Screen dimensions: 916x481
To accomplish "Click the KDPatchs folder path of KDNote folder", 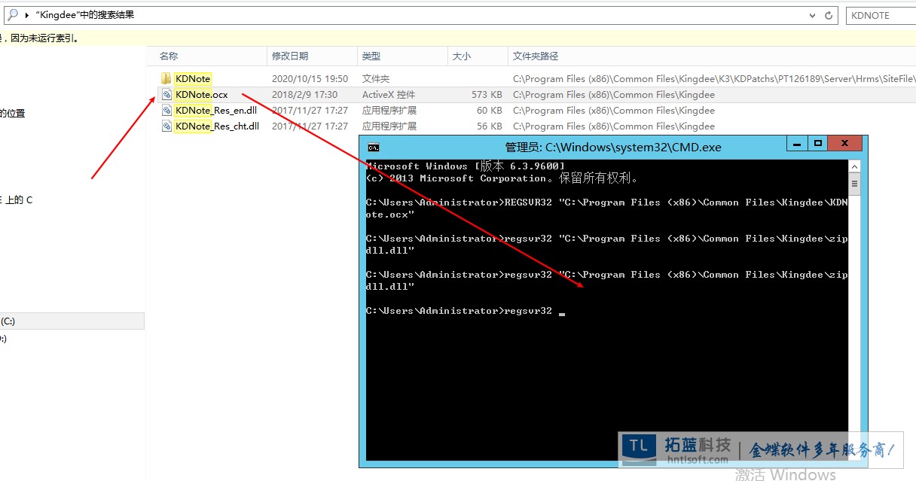I will tap(714, 78).
